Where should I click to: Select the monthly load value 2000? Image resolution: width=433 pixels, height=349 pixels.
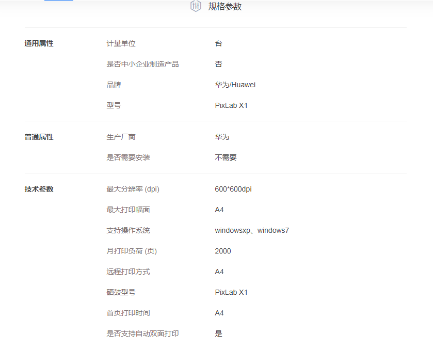(x=223, y=251)
